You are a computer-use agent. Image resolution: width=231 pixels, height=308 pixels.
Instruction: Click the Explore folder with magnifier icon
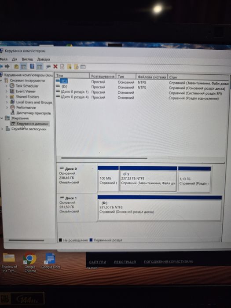(76, 67)
